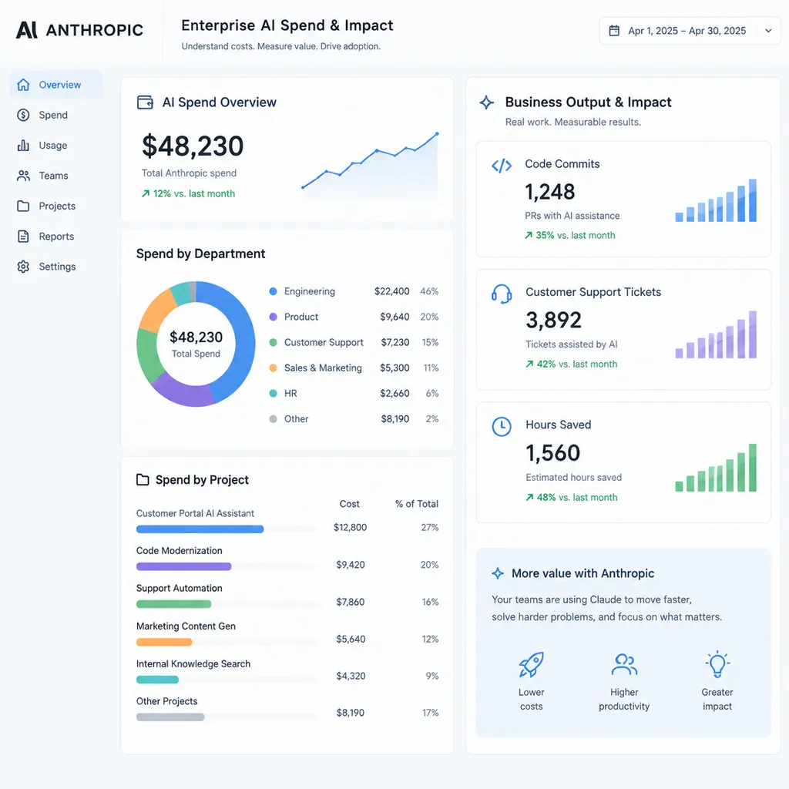Click the spend trend line chart
This screenshot has height=789, width=789.
pyautogui.click(x=371, y=165)
